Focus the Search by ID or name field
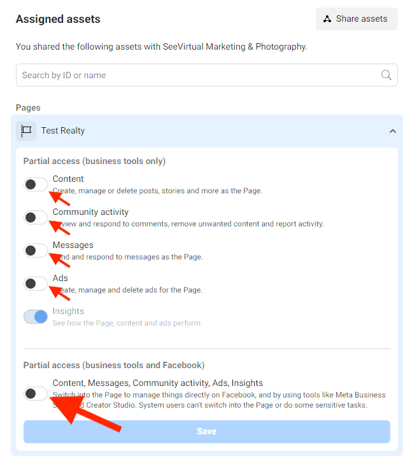Screen dimensions: 410x461 pyautogui.click(x=207, y=75)
